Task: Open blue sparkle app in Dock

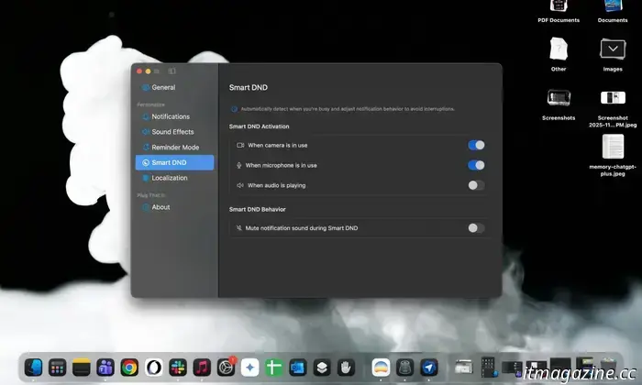Action: tap(249, 368)
